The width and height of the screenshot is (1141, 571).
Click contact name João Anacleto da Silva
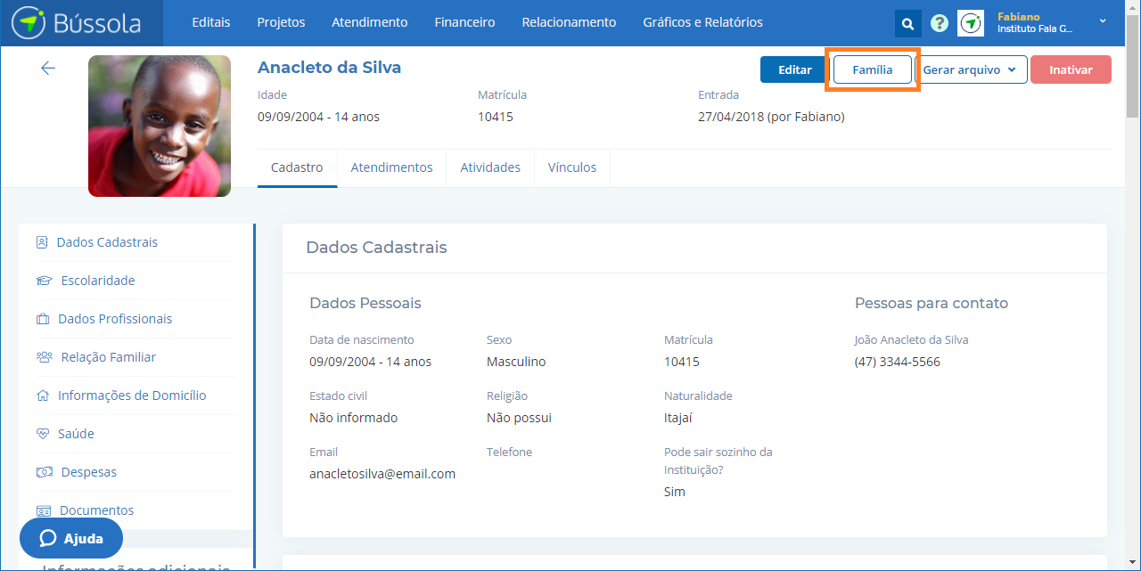point(912,339)
